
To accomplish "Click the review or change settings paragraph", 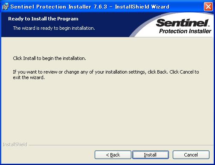I will coord(106,75).
